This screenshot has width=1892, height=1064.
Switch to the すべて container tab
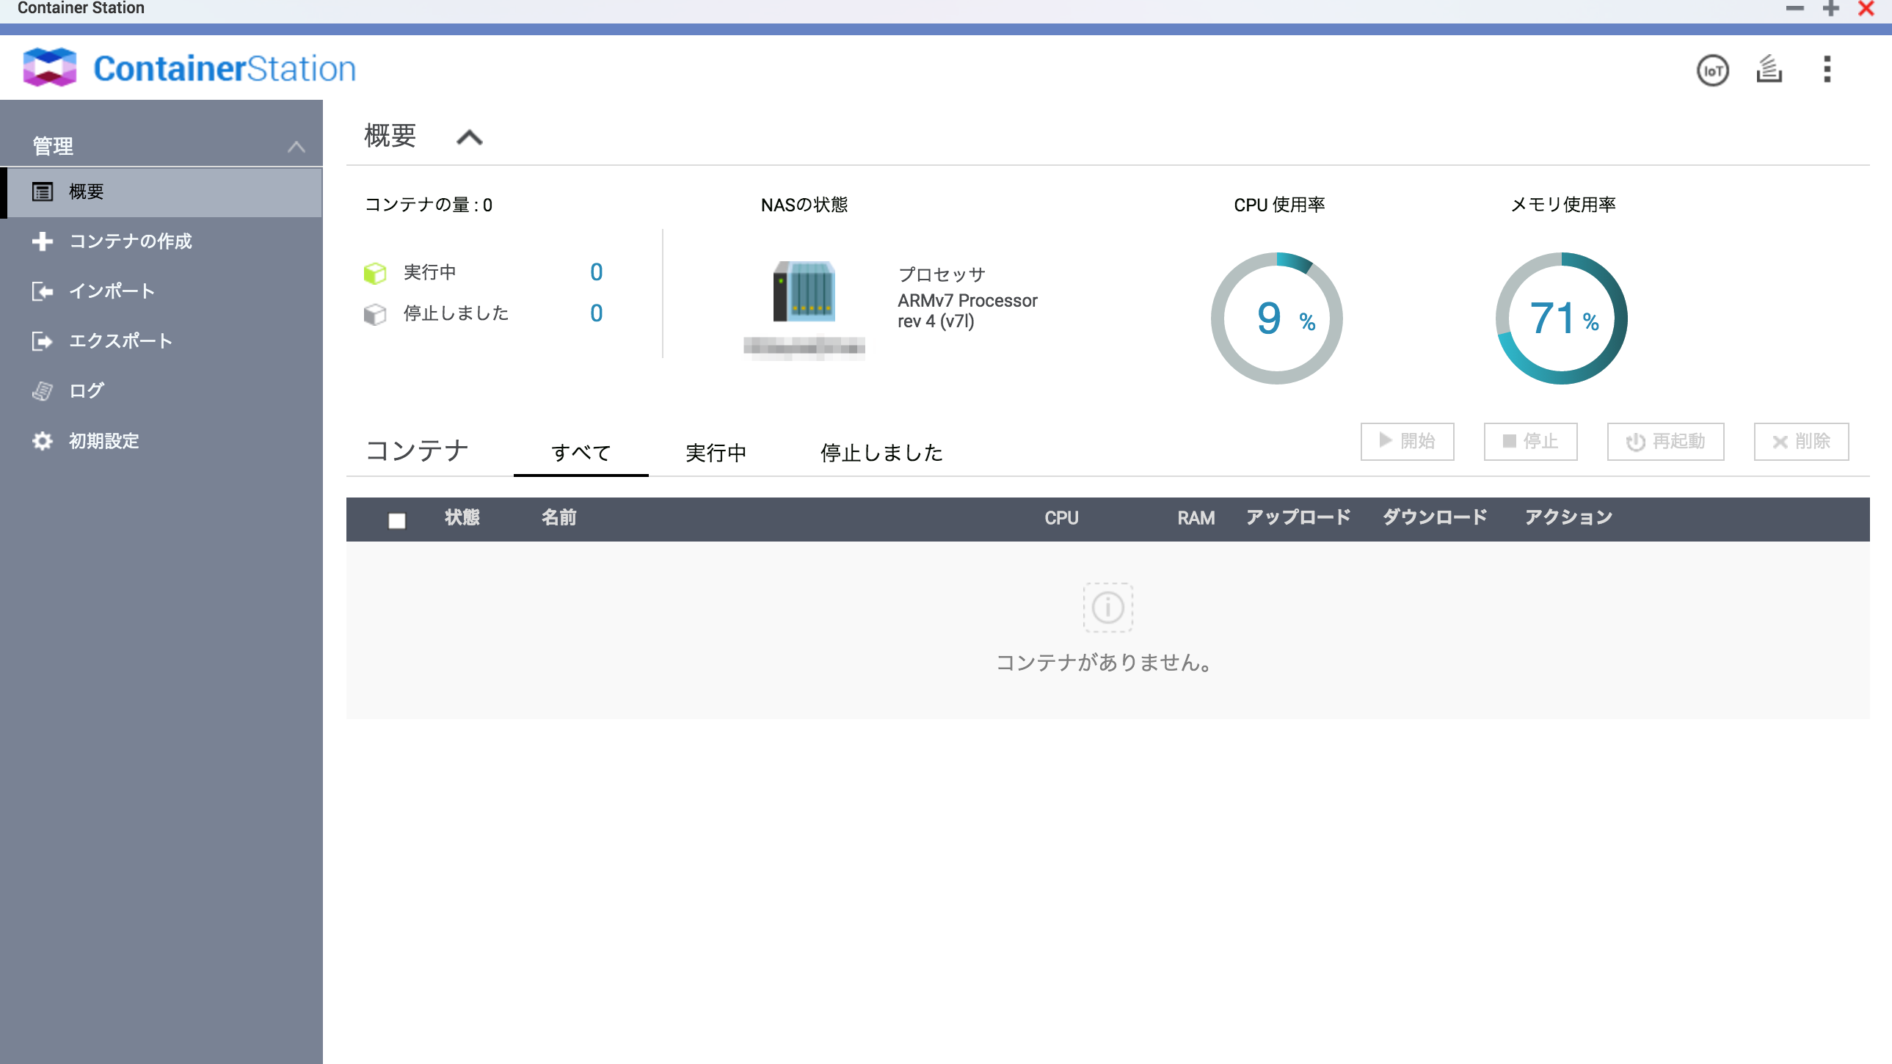click(x=581, y=452)
